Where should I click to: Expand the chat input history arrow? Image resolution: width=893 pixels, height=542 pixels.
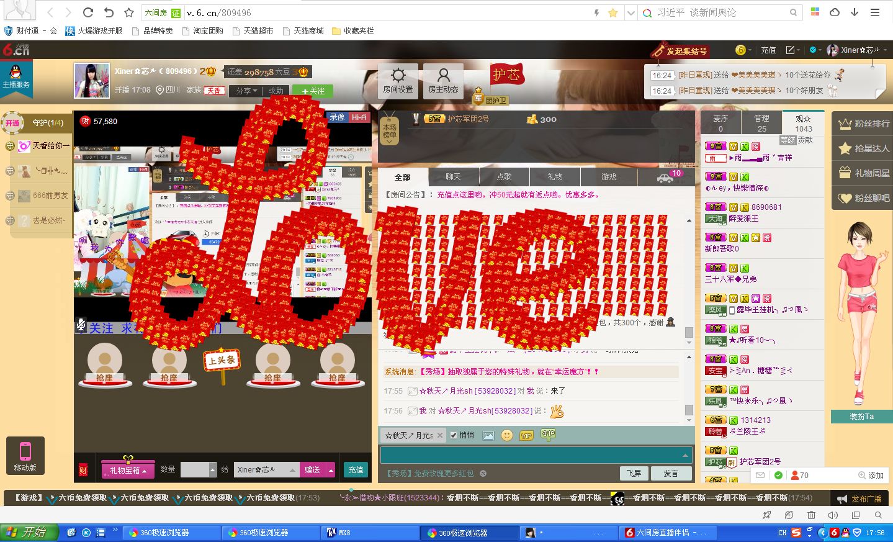(x=685, y=455)
